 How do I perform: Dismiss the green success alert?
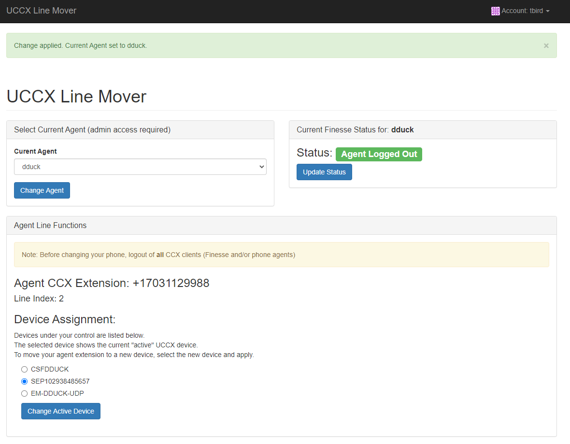click(546, 45)
